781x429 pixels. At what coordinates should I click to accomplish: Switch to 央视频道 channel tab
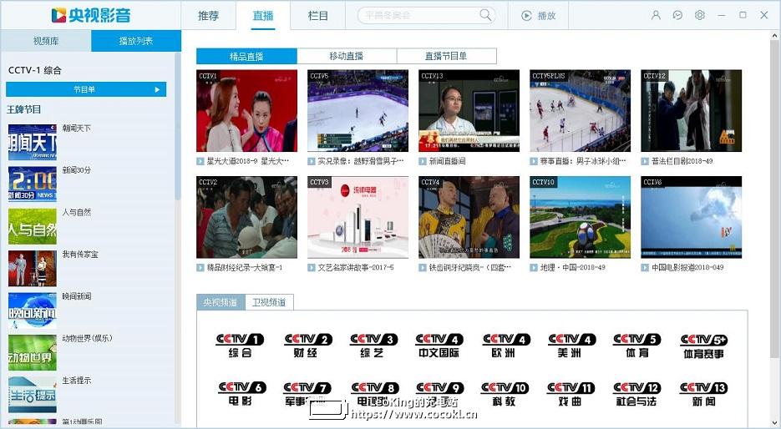[221, 302]
